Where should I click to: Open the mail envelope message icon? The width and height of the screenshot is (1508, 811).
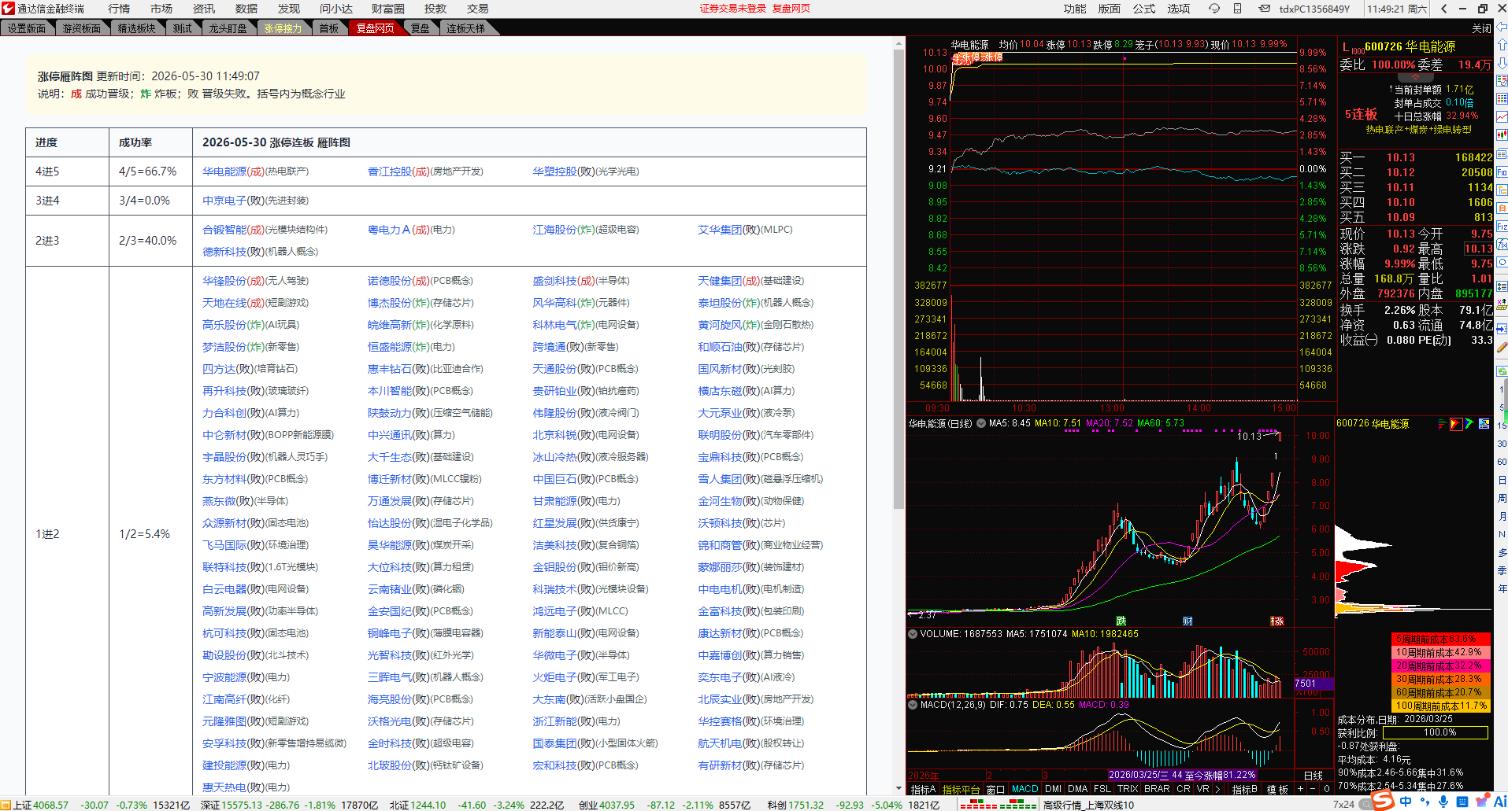(1264, 9)
